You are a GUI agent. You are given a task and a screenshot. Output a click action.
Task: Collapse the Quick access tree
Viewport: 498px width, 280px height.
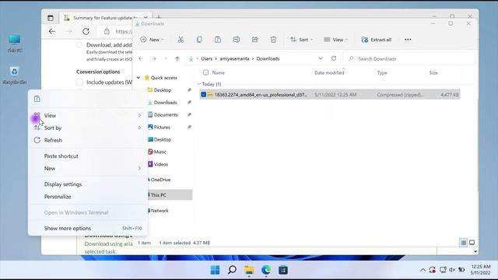tap(139, 78)
